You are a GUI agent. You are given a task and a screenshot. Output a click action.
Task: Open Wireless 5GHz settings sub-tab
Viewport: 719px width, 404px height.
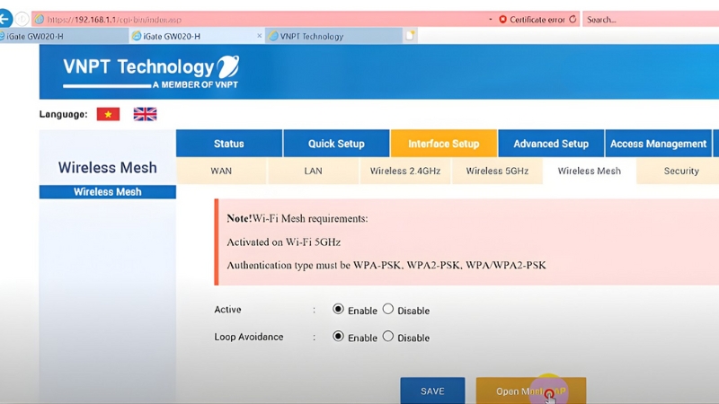coord(497,171)
